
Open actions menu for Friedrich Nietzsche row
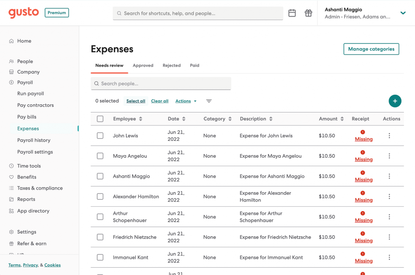pos(389,237)
